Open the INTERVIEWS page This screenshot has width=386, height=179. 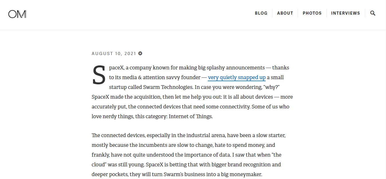click(x=346, y=13)
